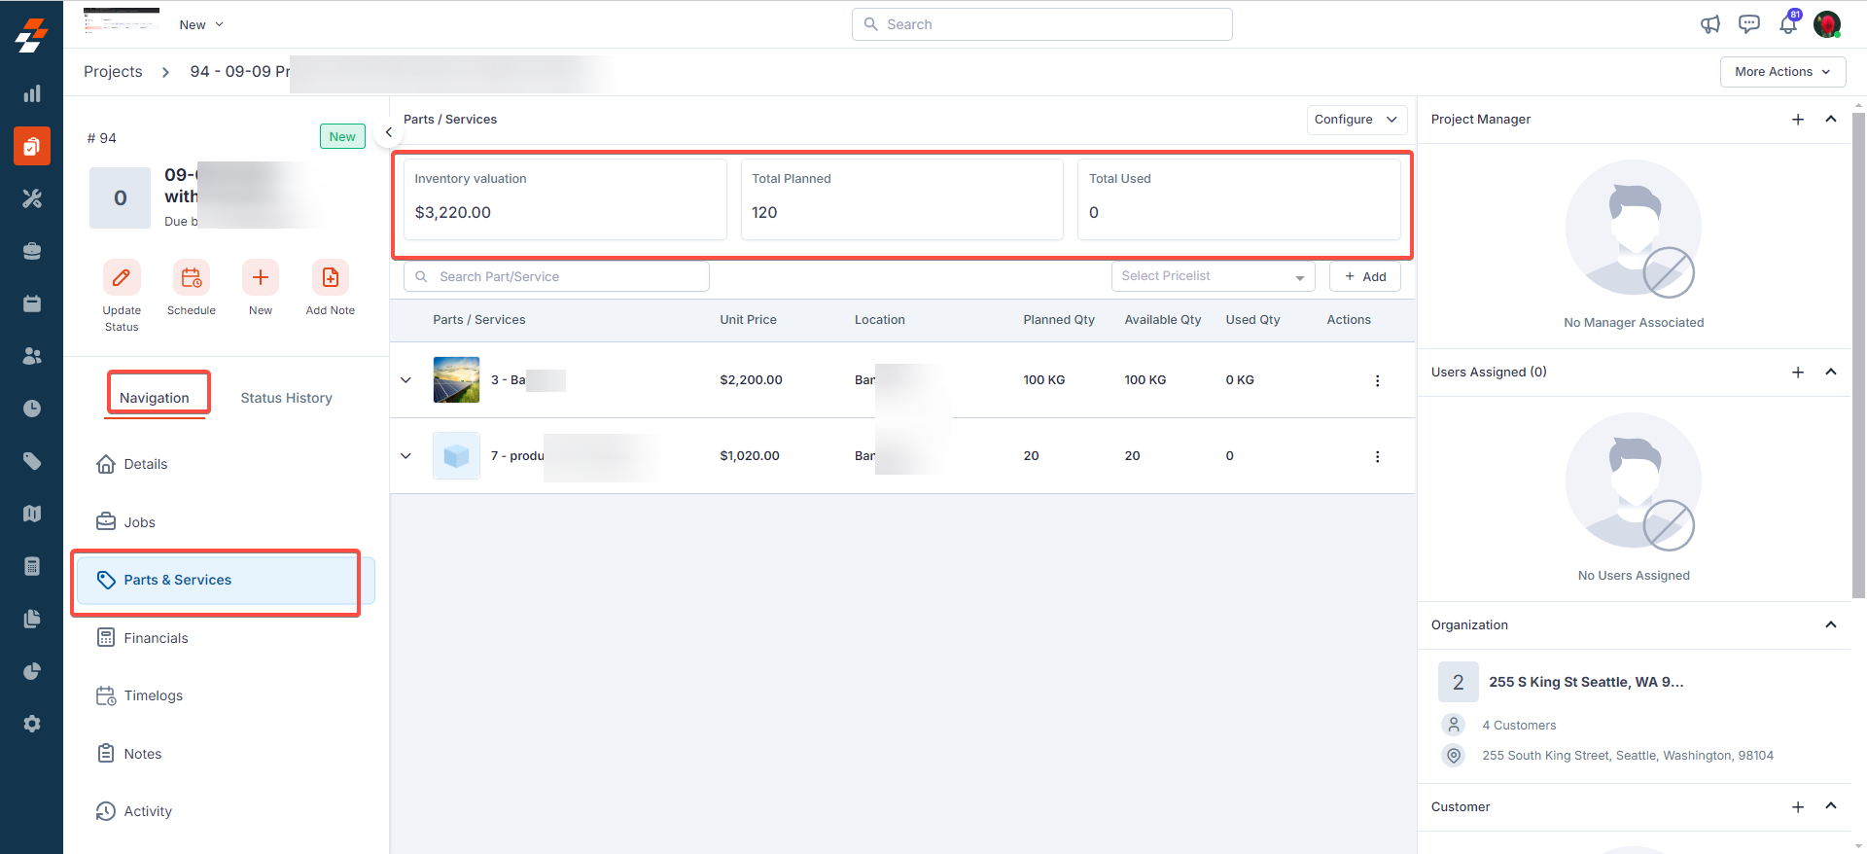
Task: Switch to the Status History tab
Action: [x=286, y=398]
